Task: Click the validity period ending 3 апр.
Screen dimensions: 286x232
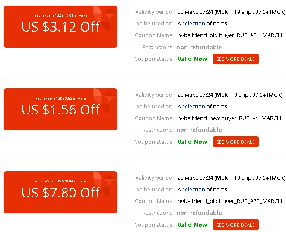Action: pyautogui.click(x=230, y=95)
